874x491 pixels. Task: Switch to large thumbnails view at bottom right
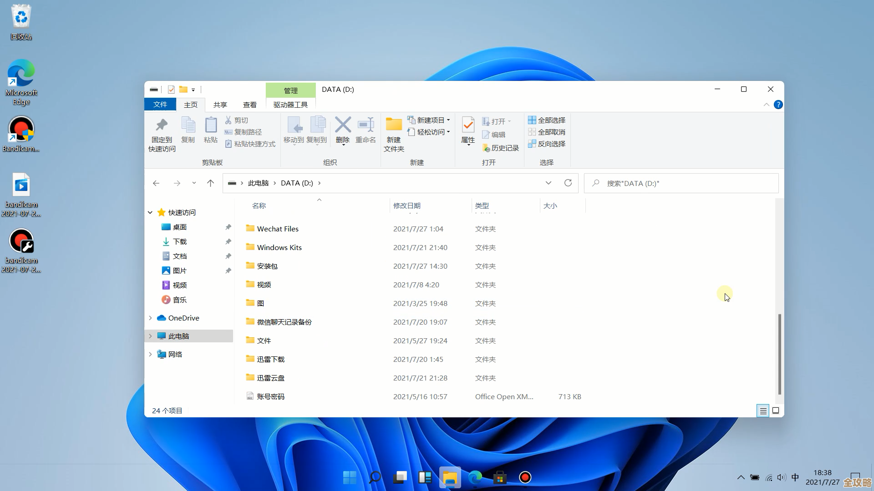tap(775, 411)
